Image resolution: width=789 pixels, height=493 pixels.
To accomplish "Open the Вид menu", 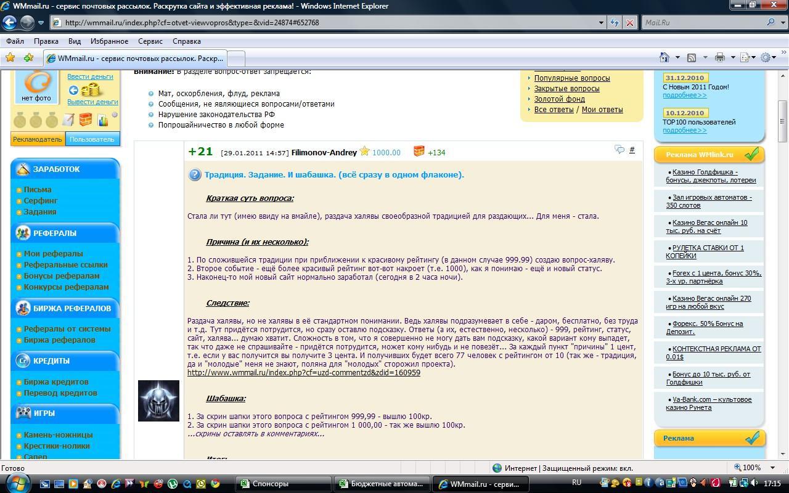I will [x=75, y=41].
